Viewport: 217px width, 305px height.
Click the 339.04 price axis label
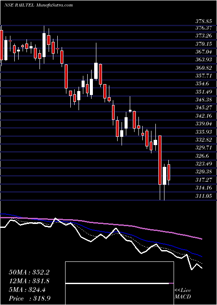[x=203, y=124]
